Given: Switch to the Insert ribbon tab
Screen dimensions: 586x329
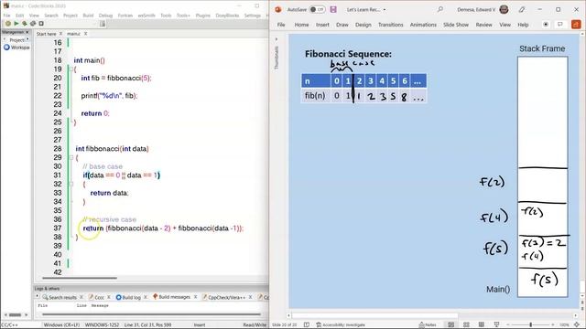Looking at the screenshot, I should click(x=322, y=25).
